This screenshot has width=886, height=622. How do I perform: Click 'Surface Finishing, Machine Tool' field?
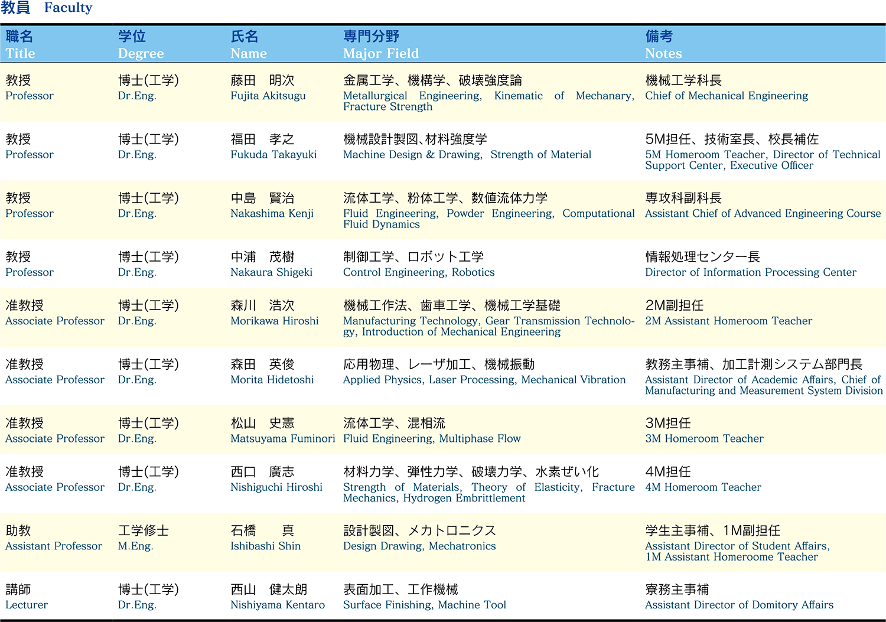(x=425, y=605)
